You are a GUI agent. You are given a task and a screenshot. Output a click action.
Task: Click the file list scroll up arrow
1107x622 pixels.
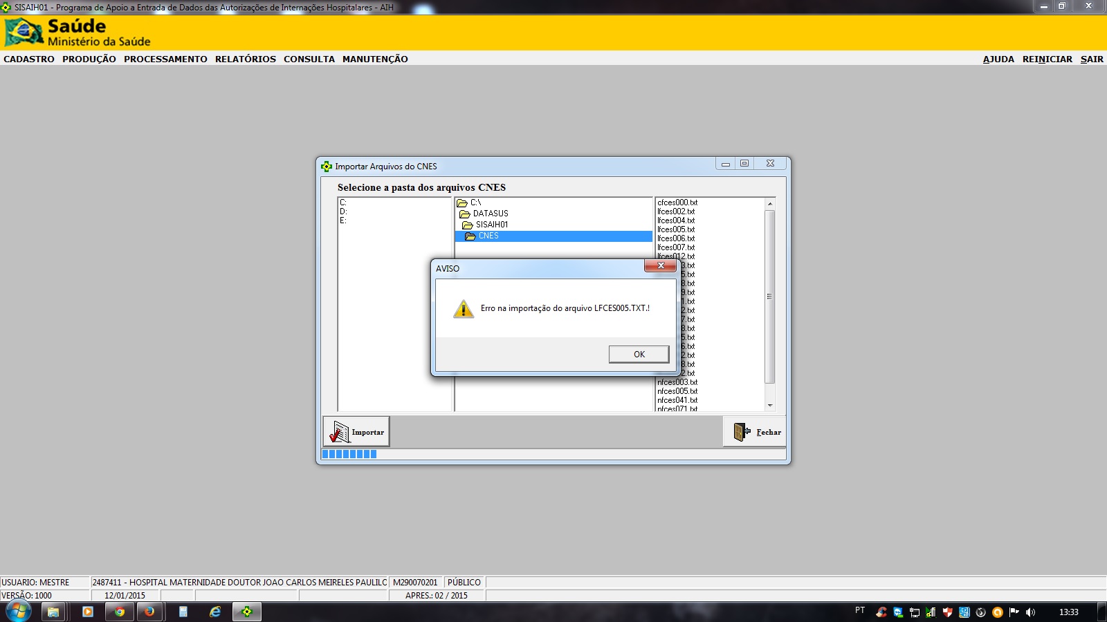pyautogui.click(x=770, y=204)
